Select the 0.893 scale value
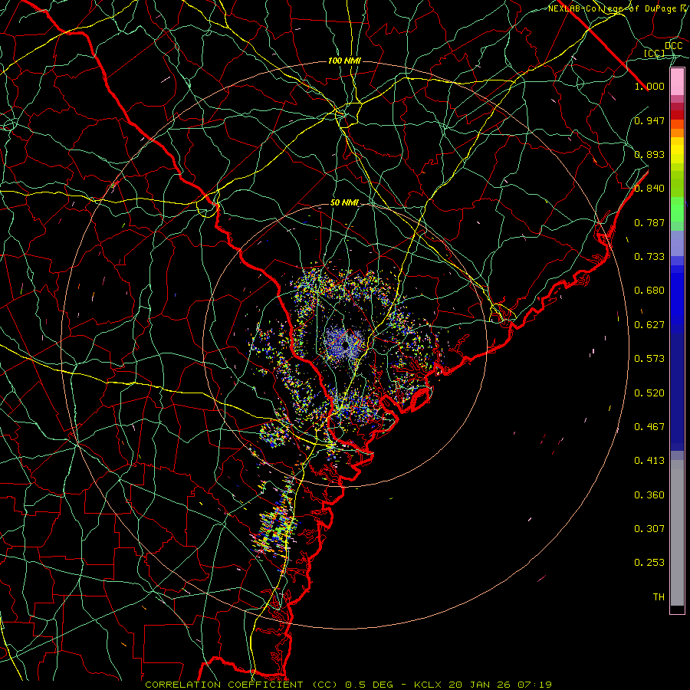Image resolution: width=690 pixels, height=690 pixels. pyautogui.click(x=649, y=154)
